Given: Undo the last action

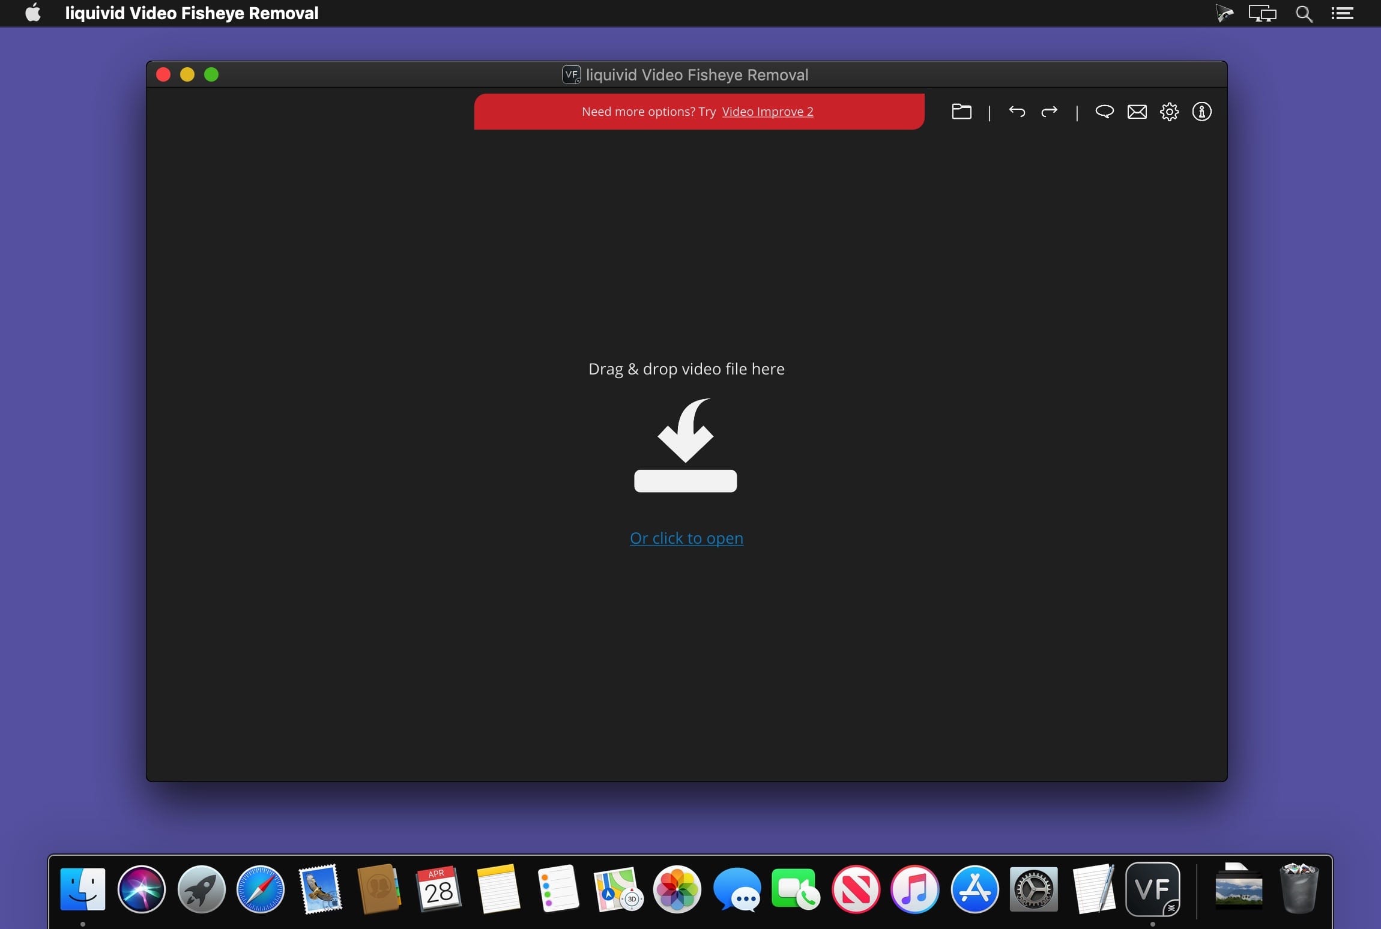Looking at the screenshot, I should click(1017, 112).
